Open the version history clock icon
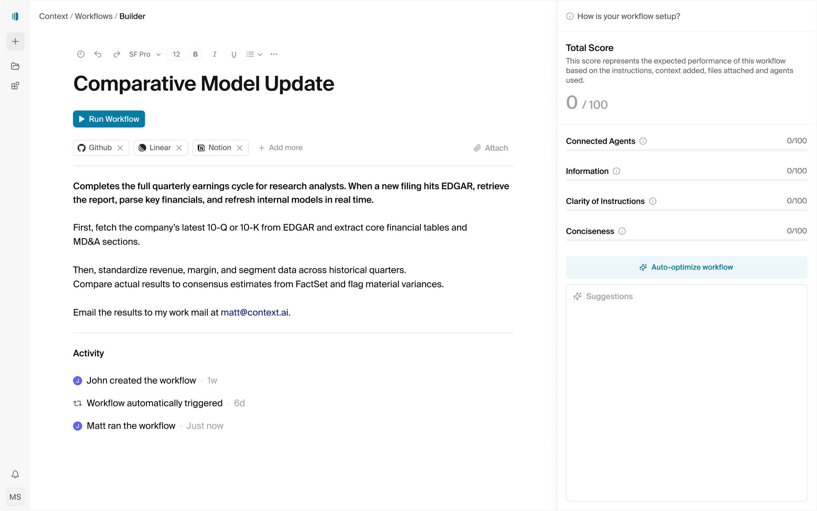 81,54
